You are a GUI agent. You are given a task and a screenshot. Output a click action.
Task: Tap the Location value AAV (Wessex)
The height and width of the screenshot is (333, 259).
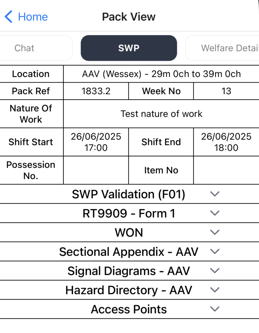tap(161, 74)
